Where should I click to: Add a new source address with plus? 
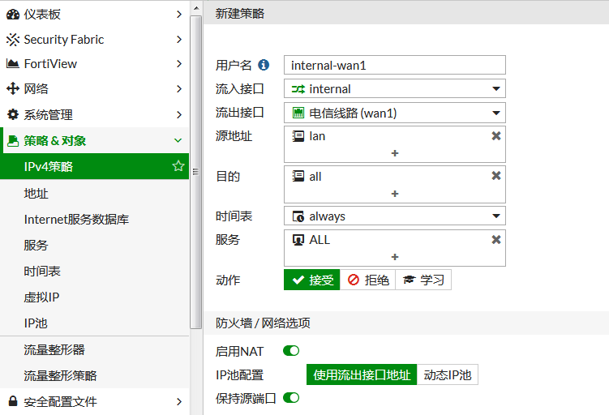coord(395,153)
